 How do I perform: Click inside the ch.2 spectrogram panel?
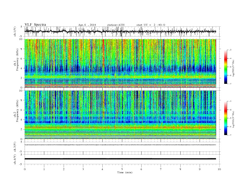pos(120,115)
